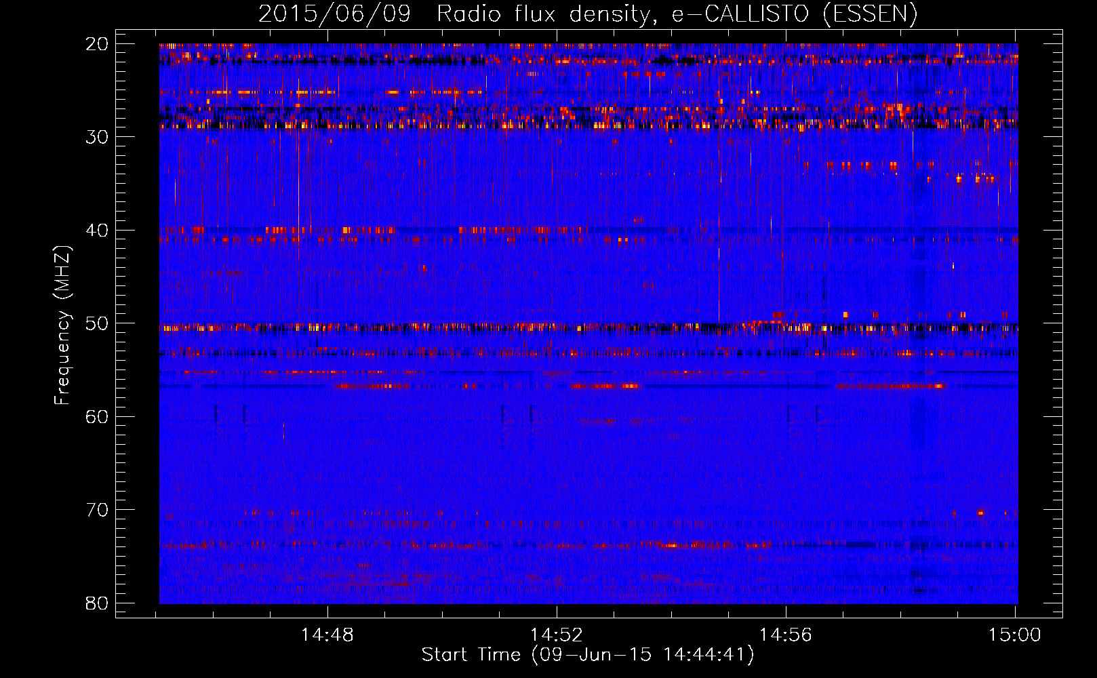Select the 15:00 time tick label
The image size is (1097, 678).
(x=1015, y=635)
